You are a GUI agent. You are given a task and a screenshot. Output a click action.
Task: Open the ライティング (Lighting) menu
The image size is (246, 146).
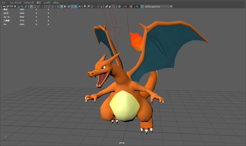29,3
